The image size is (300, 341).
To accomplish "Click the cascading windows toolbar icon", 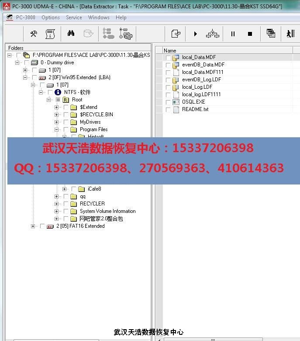I will [x=271, y=34].
